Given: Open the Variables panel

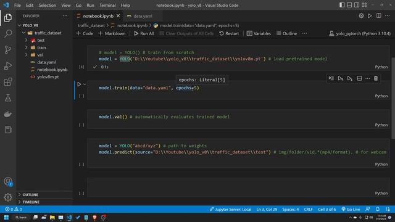Looking at the screenshot, I should 259,33.
